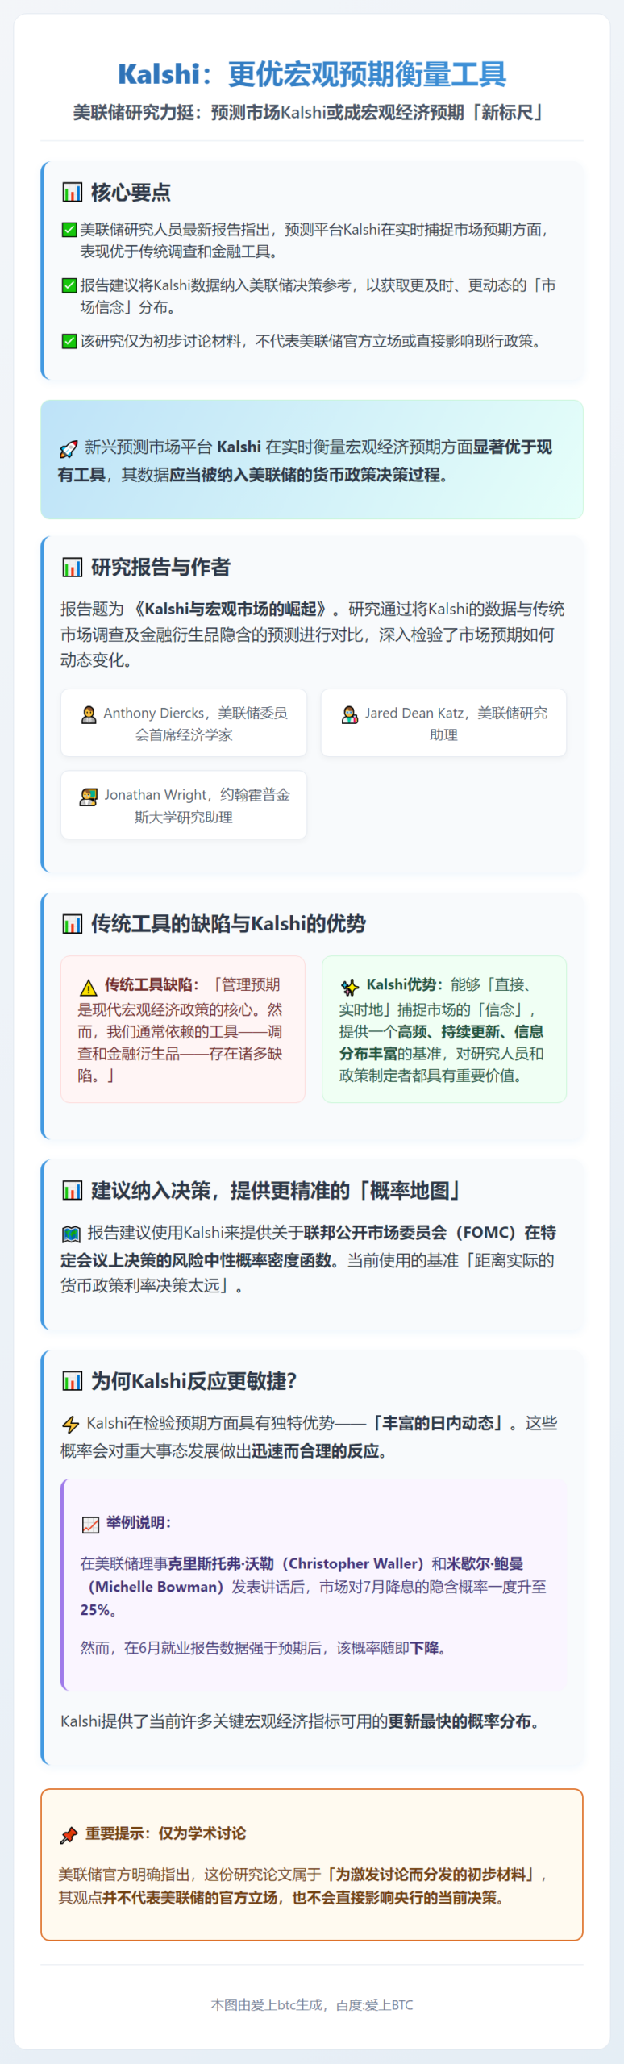
Task: Click the phrase 「为激发讨论而分发的初步材料」
Action: [431, 1875]
